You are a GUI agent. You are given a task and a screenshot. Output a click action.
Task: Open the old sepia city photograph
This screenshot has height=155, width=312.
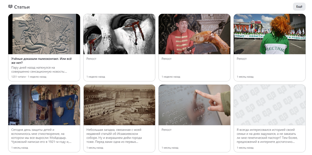pos(119,105)
